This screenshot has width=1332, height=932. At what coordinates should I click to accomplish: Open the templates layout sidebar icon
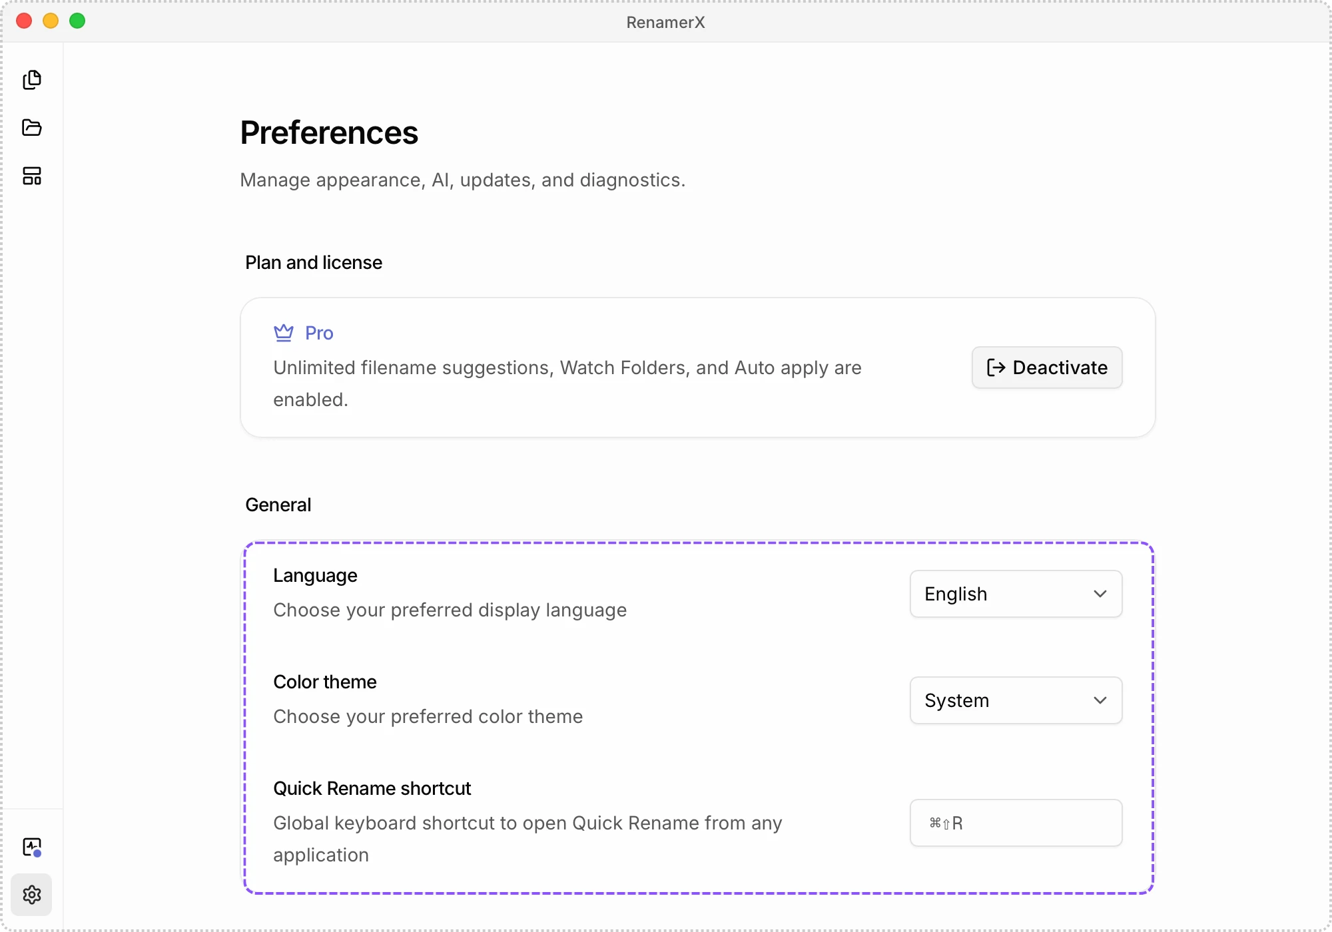[x=32, y=176]
